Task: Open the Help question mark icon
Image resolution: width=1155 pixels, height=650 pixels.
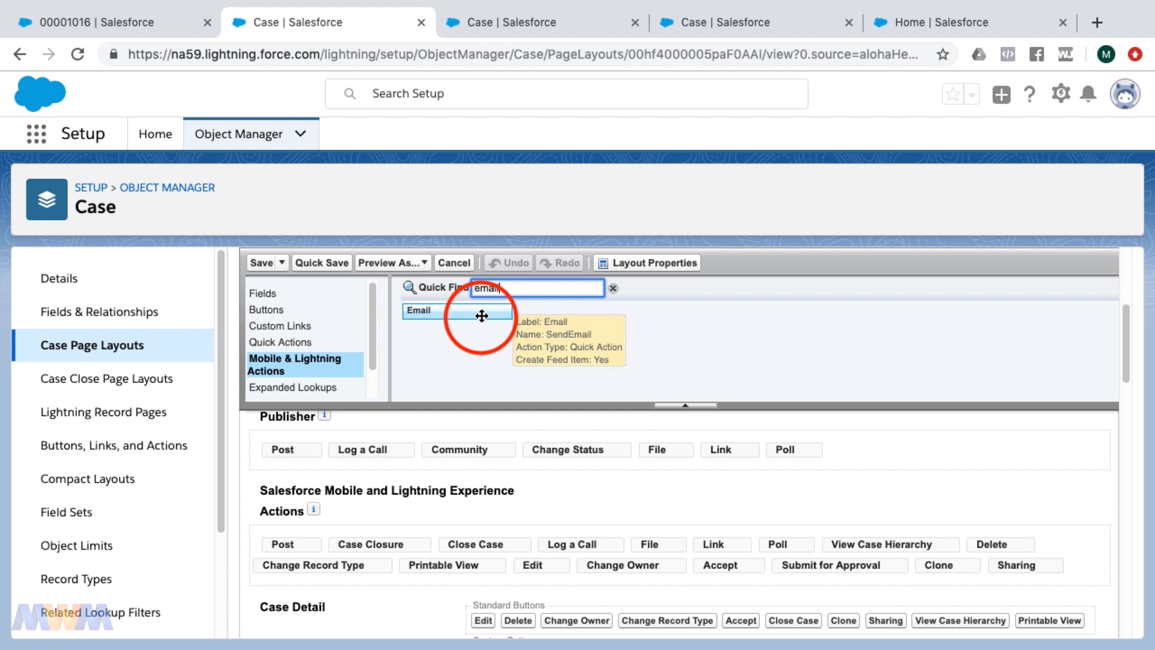Action: (x=1029, y=94)
